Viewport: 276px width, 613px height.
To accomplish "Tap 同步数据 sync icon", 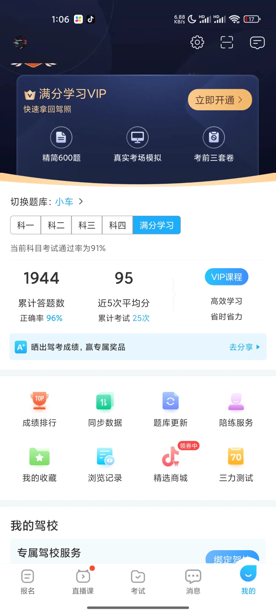I will 105,401.
